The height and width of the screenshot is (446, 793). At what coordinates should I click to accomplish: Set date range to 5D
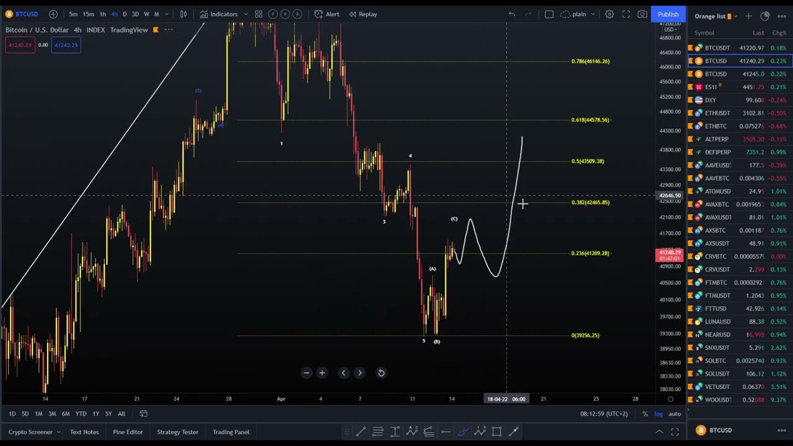click(25, 414)
